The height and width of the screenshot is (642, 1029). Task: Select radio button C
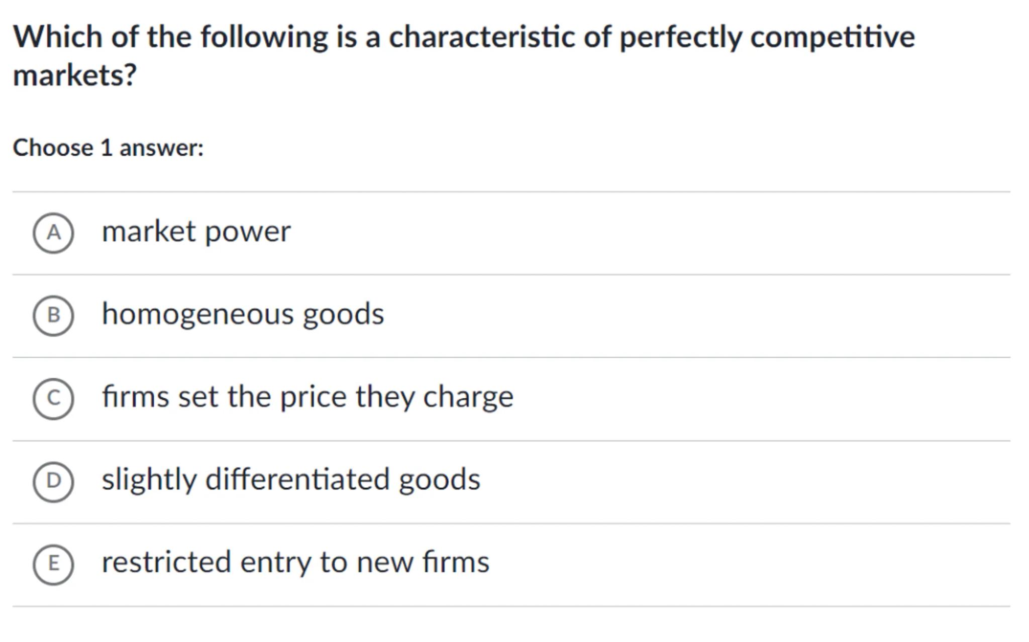coord(53,398)
